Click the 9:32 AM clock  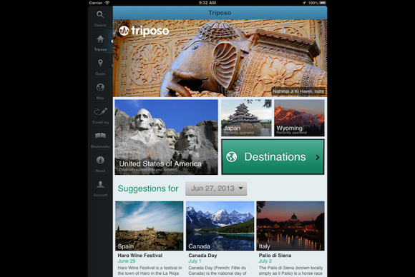[207, 3]
